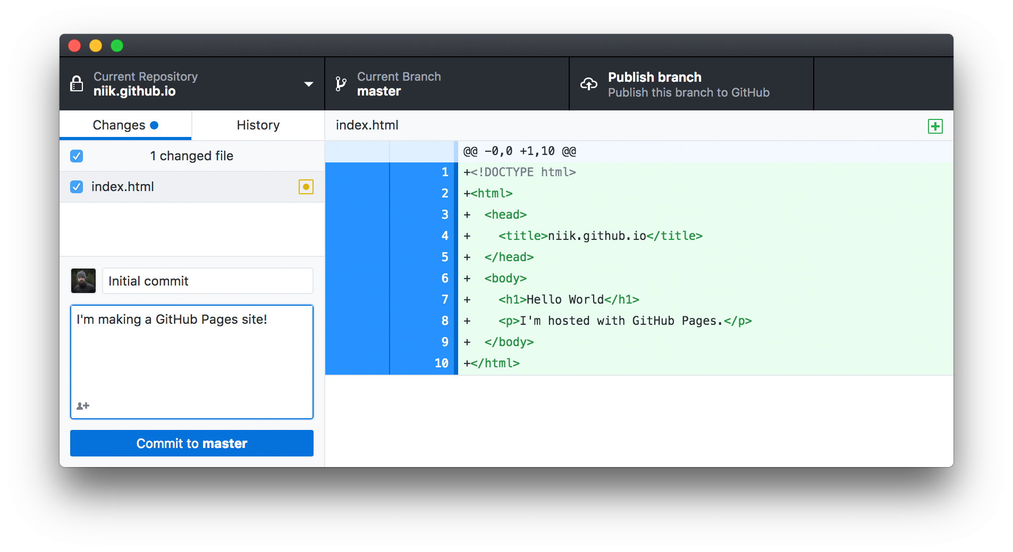This screenshot has height=552, width=1013.
Task: Click the Commit to master button
Action: [x=191, y=443]
